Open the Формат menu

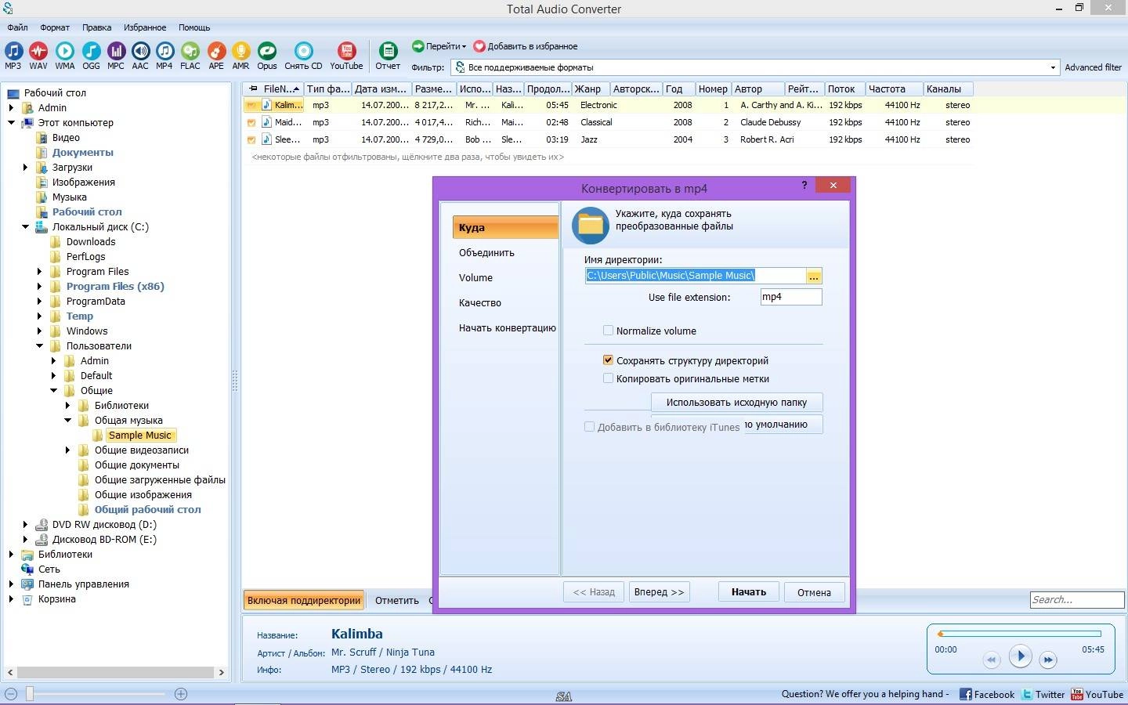pyautogui.click(x=55, y=27)
